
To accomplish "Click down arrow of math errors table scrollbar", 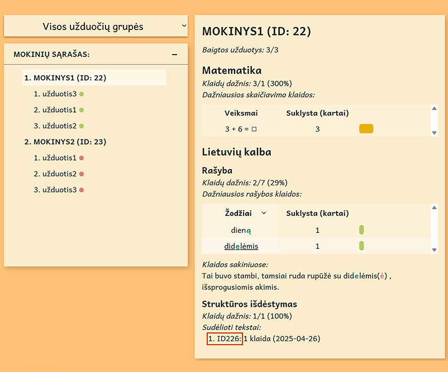I will [434, 133].
